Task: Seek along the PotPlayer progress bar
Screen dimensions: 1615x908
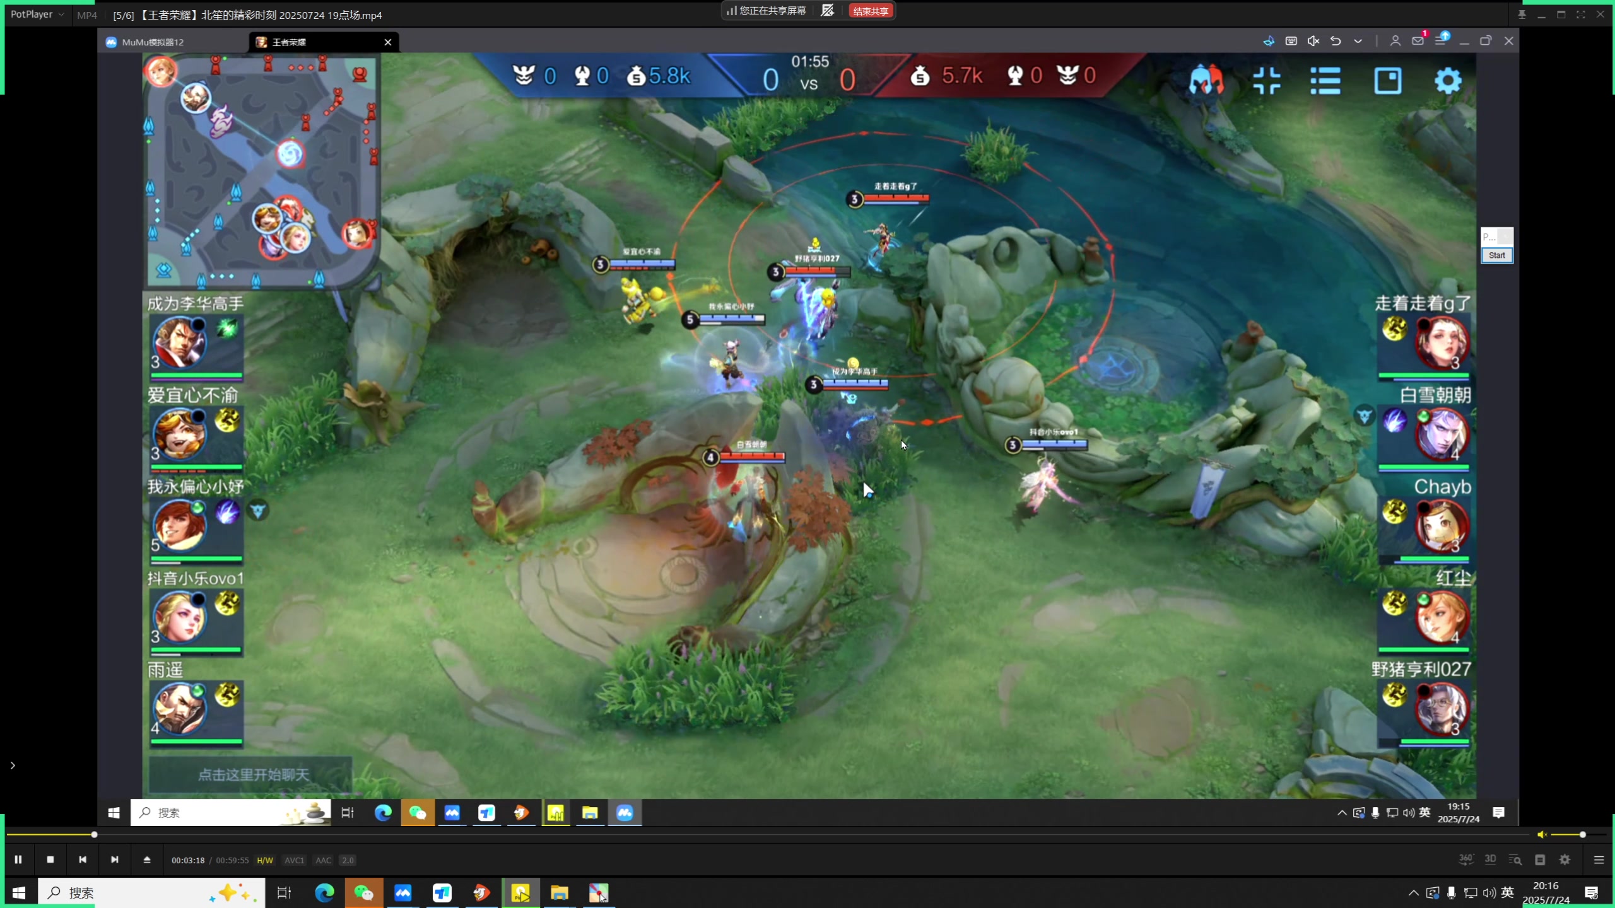Action: (768, 834)
